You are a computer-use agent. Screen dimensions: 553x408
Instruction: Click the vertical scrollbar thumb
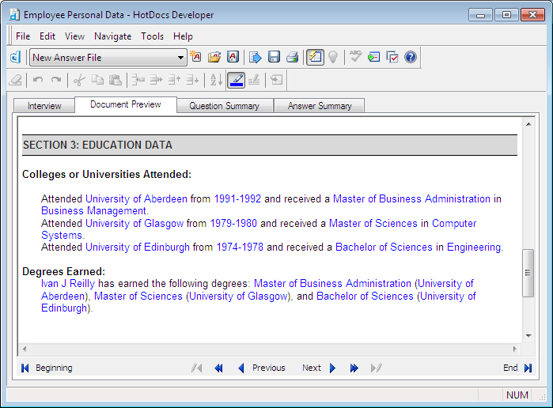(528, 273)
